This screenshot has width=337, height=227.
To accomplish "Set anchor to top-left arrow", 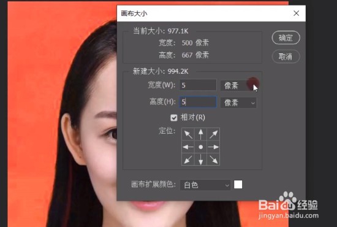I will [188, 134].
